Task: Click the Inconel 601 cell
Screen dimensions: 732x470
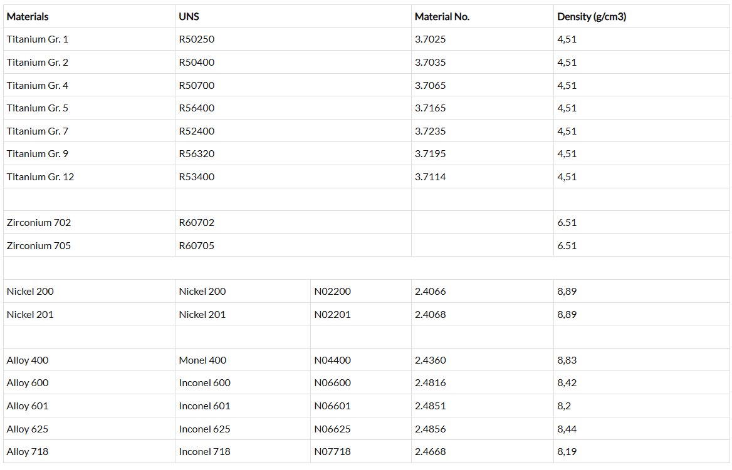Action: click(204, 406)
